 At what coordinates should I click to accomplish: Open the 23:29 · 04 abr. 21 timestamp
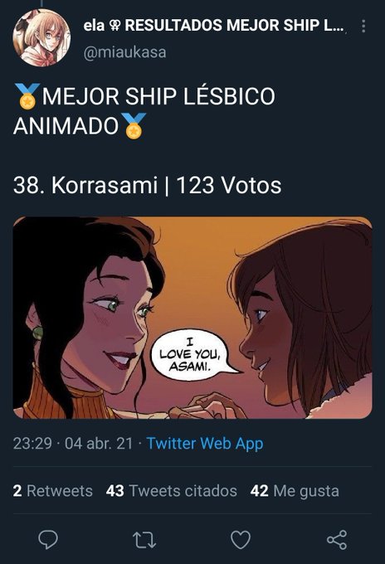click(x=73, y=443)
